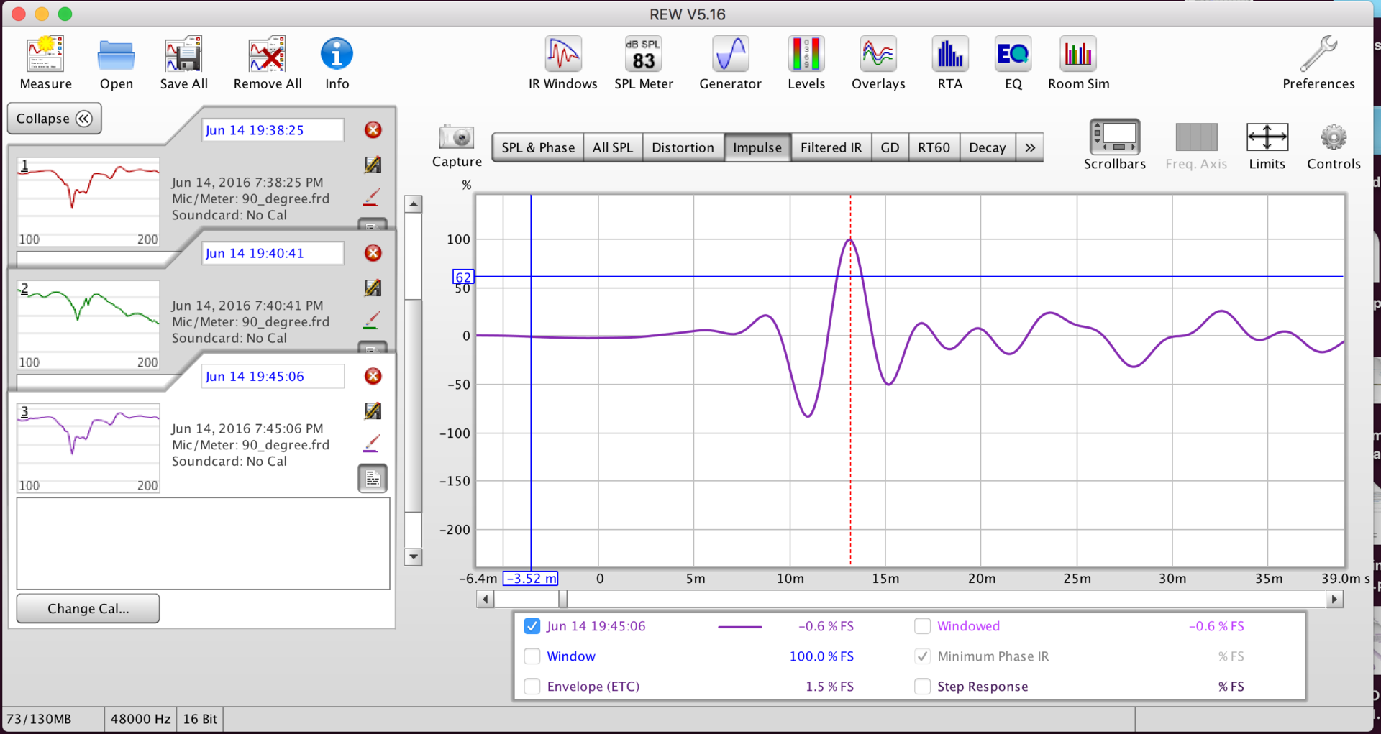Screen dimensions: 1381x734
Task: Click the Change Cal... button
Action: [x=88, y=608]
